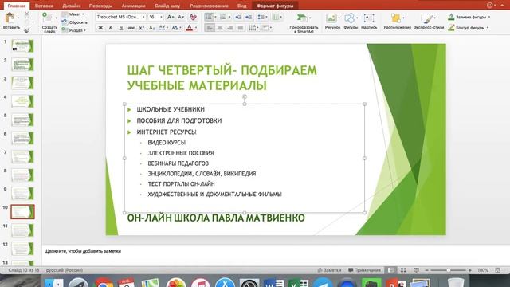
Task: Open the shapes gallery (Фигуры)
Action: 351,22
